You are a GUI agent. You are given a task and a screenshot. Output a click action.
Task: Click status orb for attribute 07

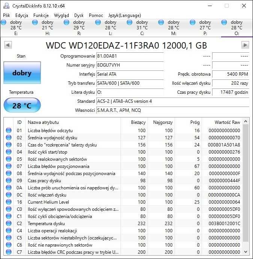(x=9, y=166)
